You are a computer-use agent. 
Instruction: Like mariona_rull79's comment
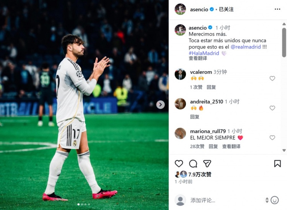(x=272, y=138)
